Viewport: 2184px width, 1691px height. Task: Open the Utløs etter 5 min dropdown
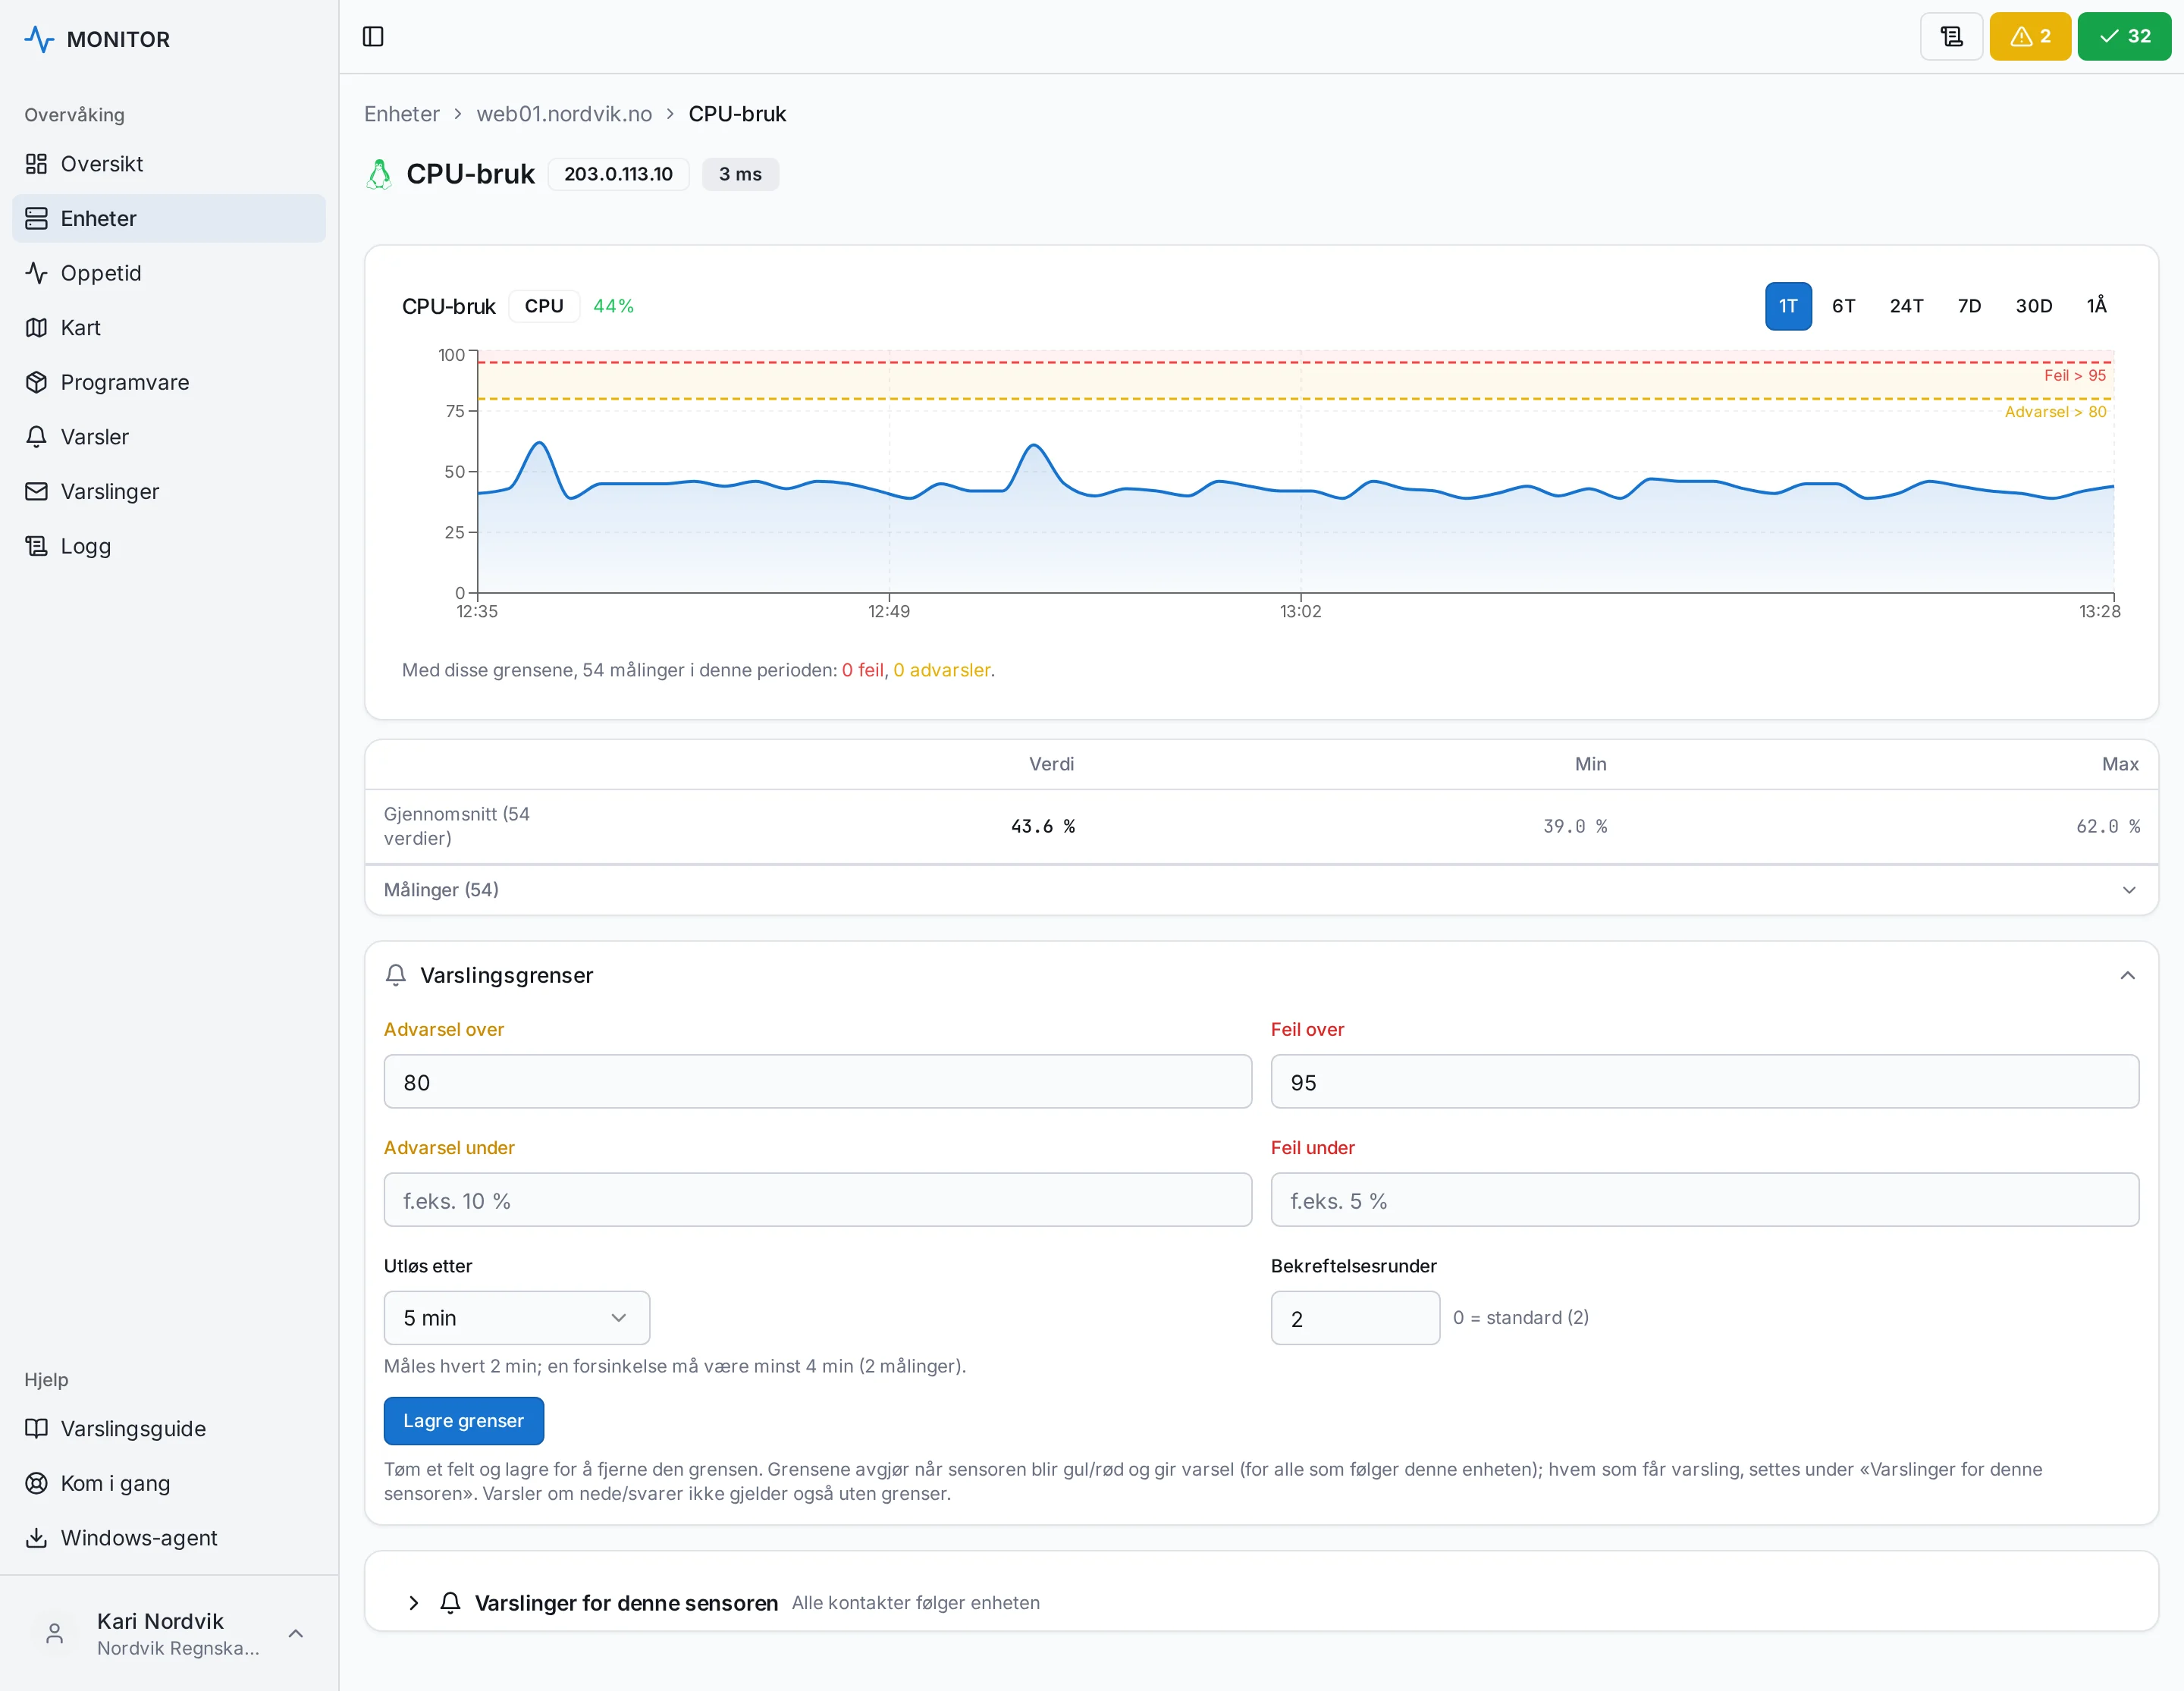pyautogui.click(x=517, y=1318)
